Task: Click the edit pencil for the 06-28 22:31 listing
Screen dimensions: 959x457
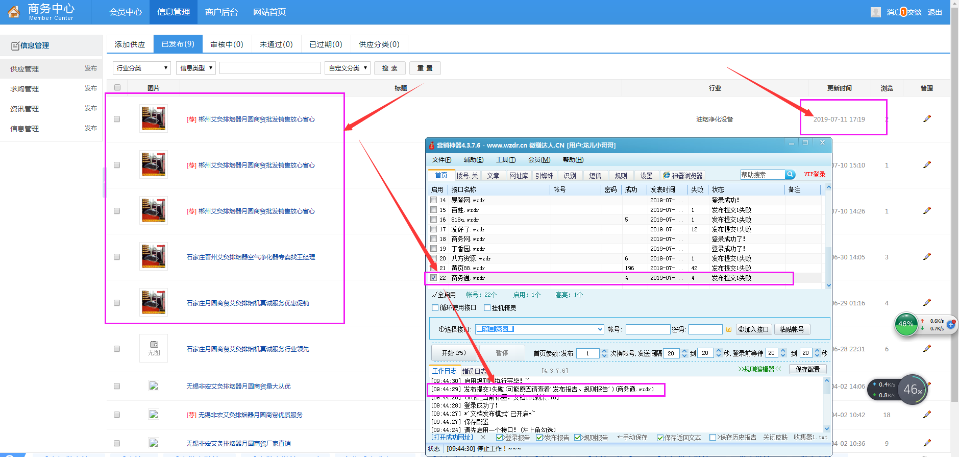Action: (x=927, y=349)
